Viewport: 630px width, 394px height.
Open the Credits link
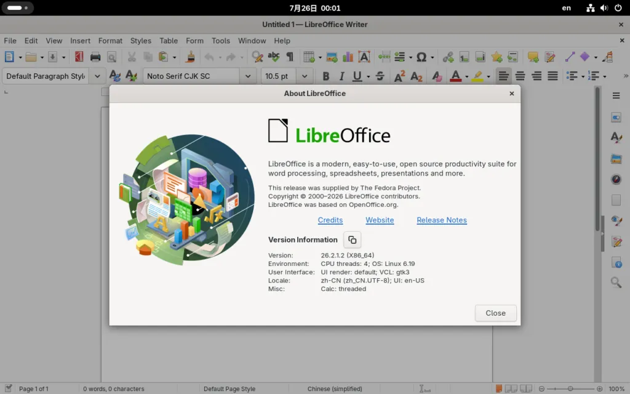330,220
